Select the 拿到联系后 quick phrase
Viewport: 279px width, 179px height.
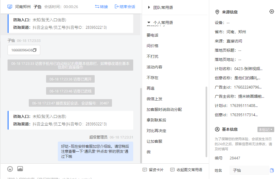pos(156,120)
